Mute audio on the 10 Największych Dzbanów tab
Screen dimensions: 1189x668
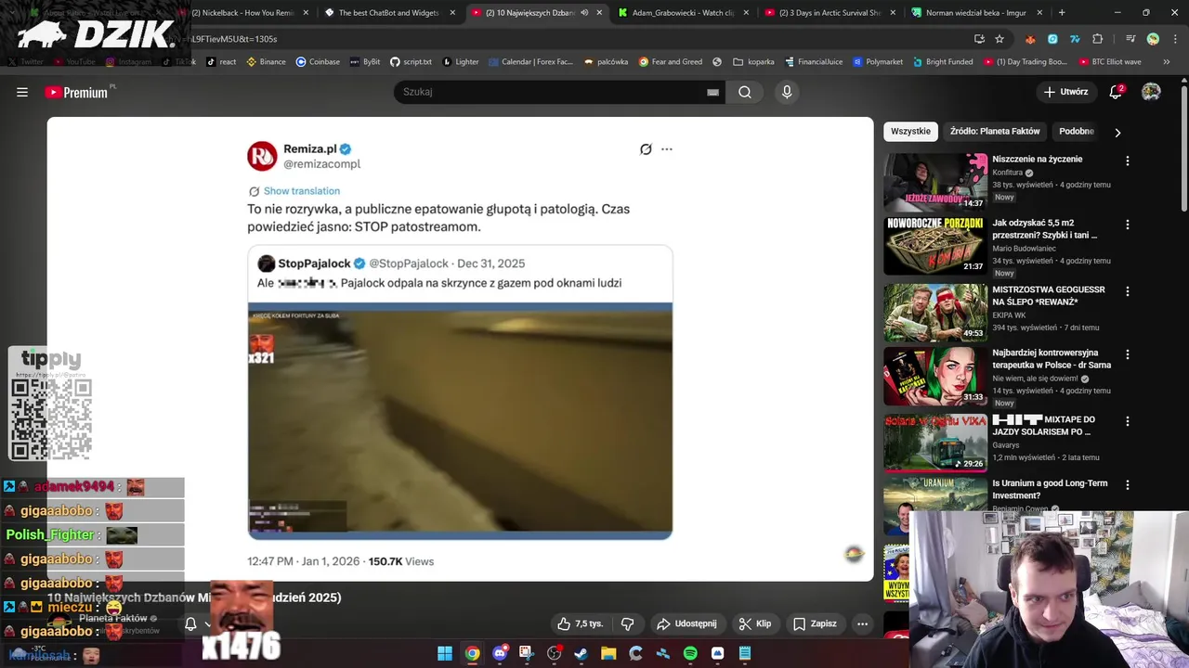point(584,13)
